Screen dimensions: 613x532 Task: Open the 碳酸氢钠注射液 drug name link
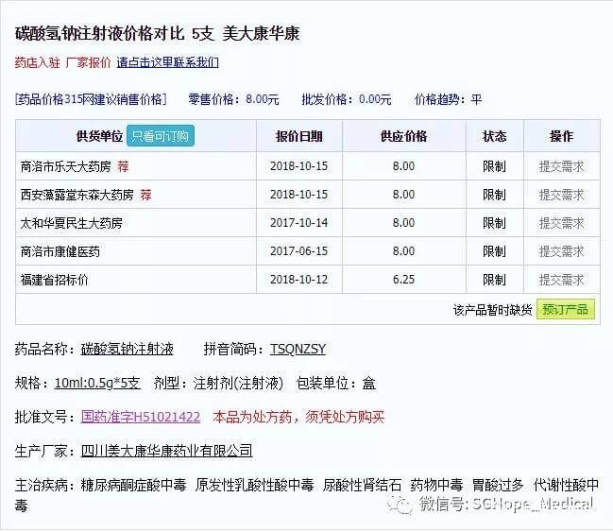tap(127, 349)
